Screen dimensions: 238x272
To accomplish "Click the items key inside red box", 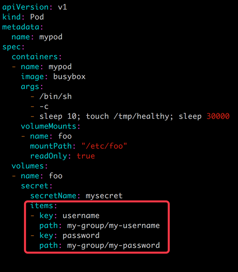I will pyautogui.click(x=42, y=205).
